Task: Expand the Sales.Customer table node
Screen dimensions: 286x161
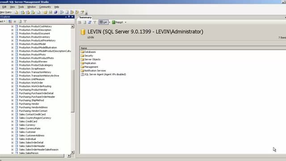Action: click(12, 132)
